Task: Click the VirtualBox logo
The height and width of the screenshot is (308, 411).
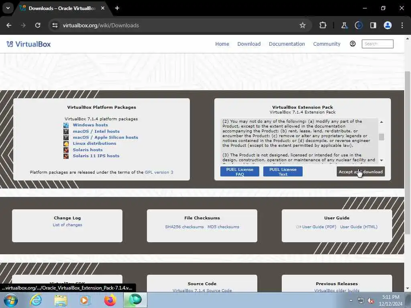Action: [x=28, y=44]
